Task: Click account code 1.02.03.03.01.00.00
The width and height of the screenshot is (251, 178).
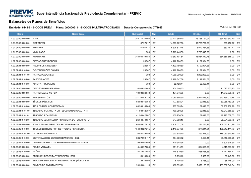Action: [x=20, y=152]
